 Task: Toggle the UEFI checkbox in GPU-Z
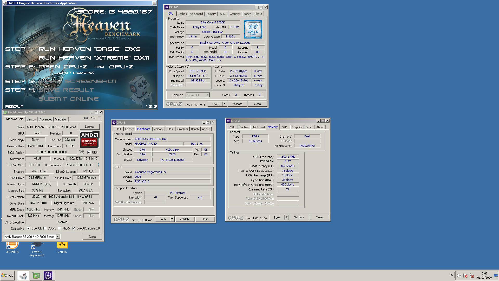click(x=89, y=152)
